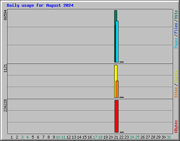The image size is (180, 141).
Task: Click green day 31 on the x-axis
Action: click(x=169, y=137)
